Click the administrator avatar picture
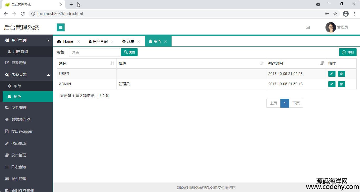The width and height of the screenshot is (360, 192). point(330,27)
